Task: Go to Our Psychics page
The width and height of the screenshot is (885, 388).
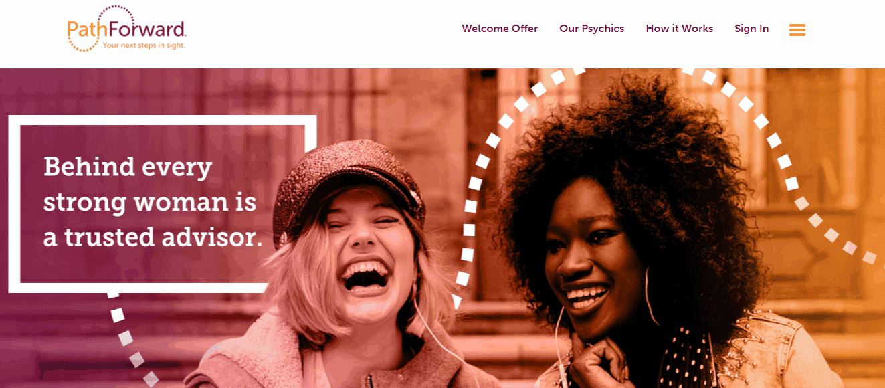Action: pos(591,29)
